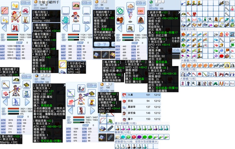Close the 古月紫玉杖 tooltip
This screenshot has height=149, width=235.
[65, 85]
